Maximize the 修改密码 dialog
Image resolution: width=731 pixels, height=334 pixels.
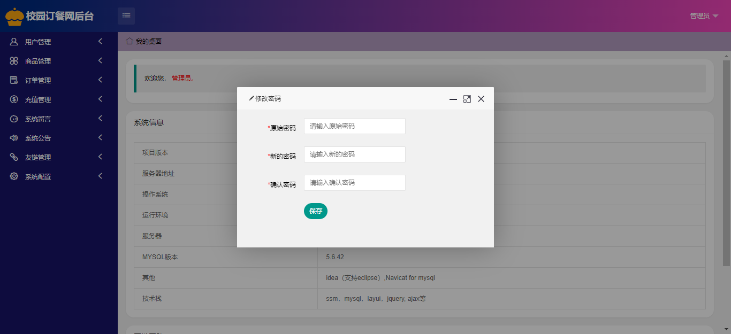467,99
